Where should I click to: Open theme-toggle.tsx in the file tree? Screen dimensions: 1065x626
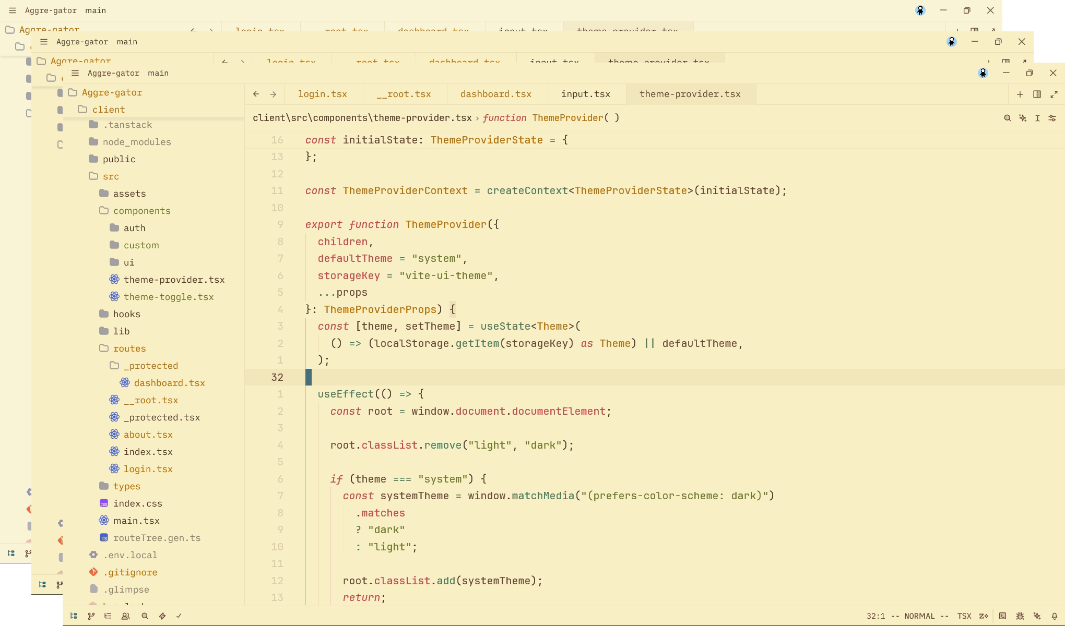point(154,297)
